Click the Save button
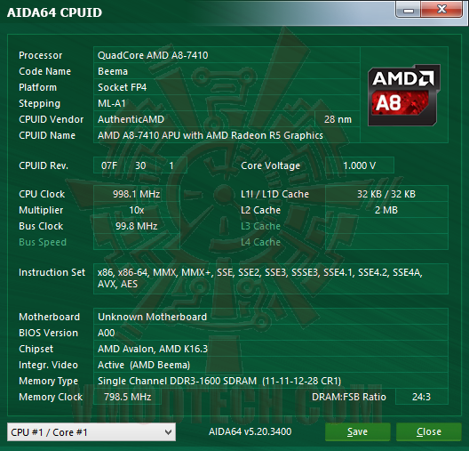 (x=357, y=431)
